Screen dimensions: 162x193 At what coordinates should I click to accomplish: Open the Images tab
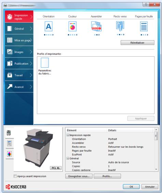(19, 52)
